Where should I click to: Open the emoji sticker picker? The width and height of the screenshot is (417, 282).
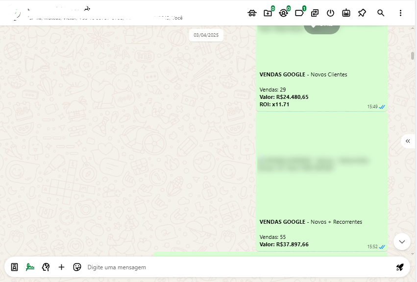click(77, 267)
